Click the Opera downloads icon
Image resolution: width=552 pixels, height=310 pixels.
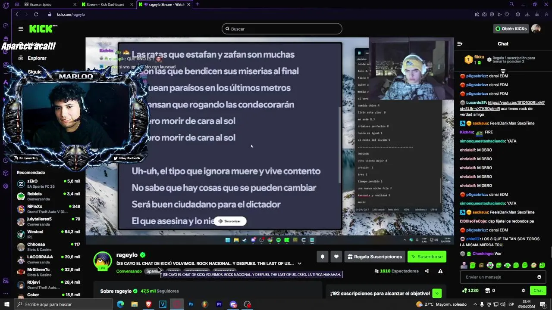click(527, 14)
